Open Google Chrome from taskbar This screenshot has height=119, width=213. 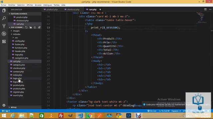click(x=90, y=116)
